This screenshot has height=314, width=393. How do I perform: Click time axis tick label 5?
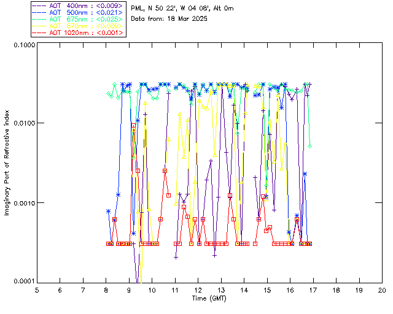click(37, 290)
